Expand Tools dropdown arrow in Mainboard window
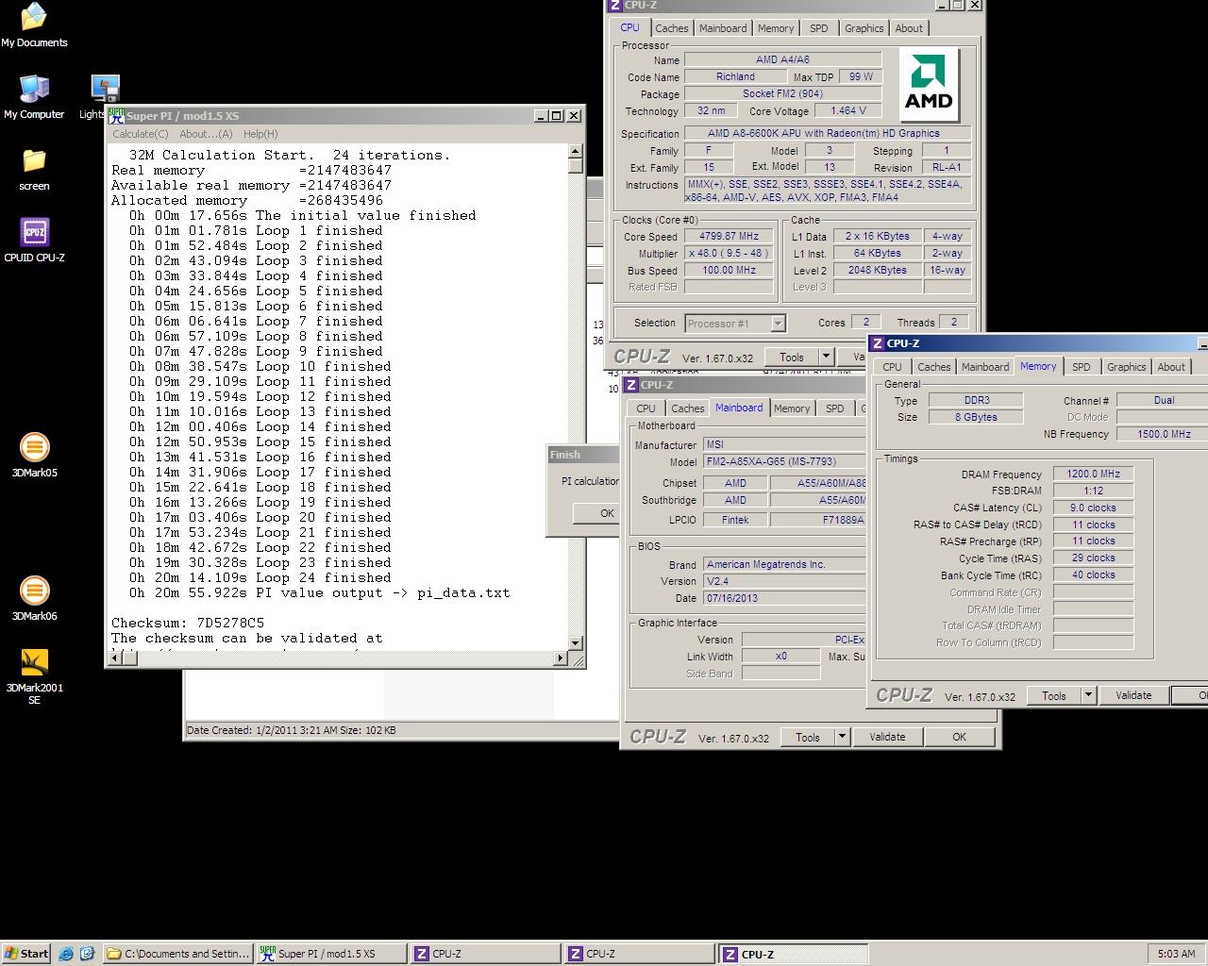The height and width of the screenshot is (966, 1208). tap(842, 738)
